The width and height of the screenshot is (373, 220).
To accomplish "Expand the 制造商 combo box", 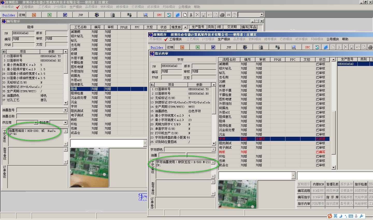I will tap(65, 123).
